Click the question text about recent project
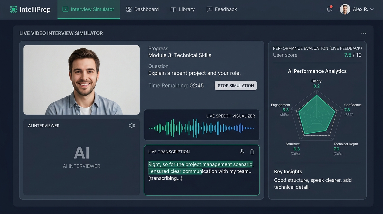Viewport: 383px width, 214px height. pyautogui.click(x=194, y=73)
